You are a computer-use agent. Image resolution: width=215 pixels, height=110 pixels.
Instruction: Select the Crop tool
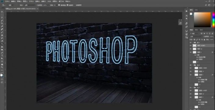pyautogui.click(x=2, y=23)
